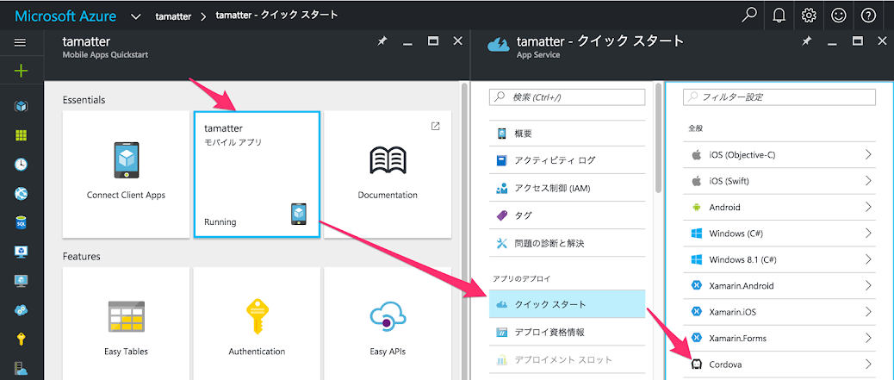Pin the App Service quick start blade
The width and height of the screenshot is (894, 380).
[x=806, y=41]
